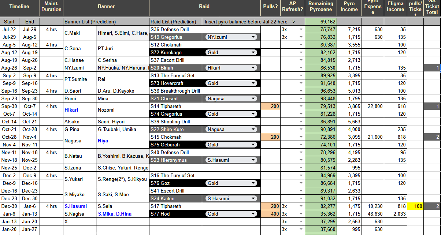Select the End column header cell

coord(29,22)
